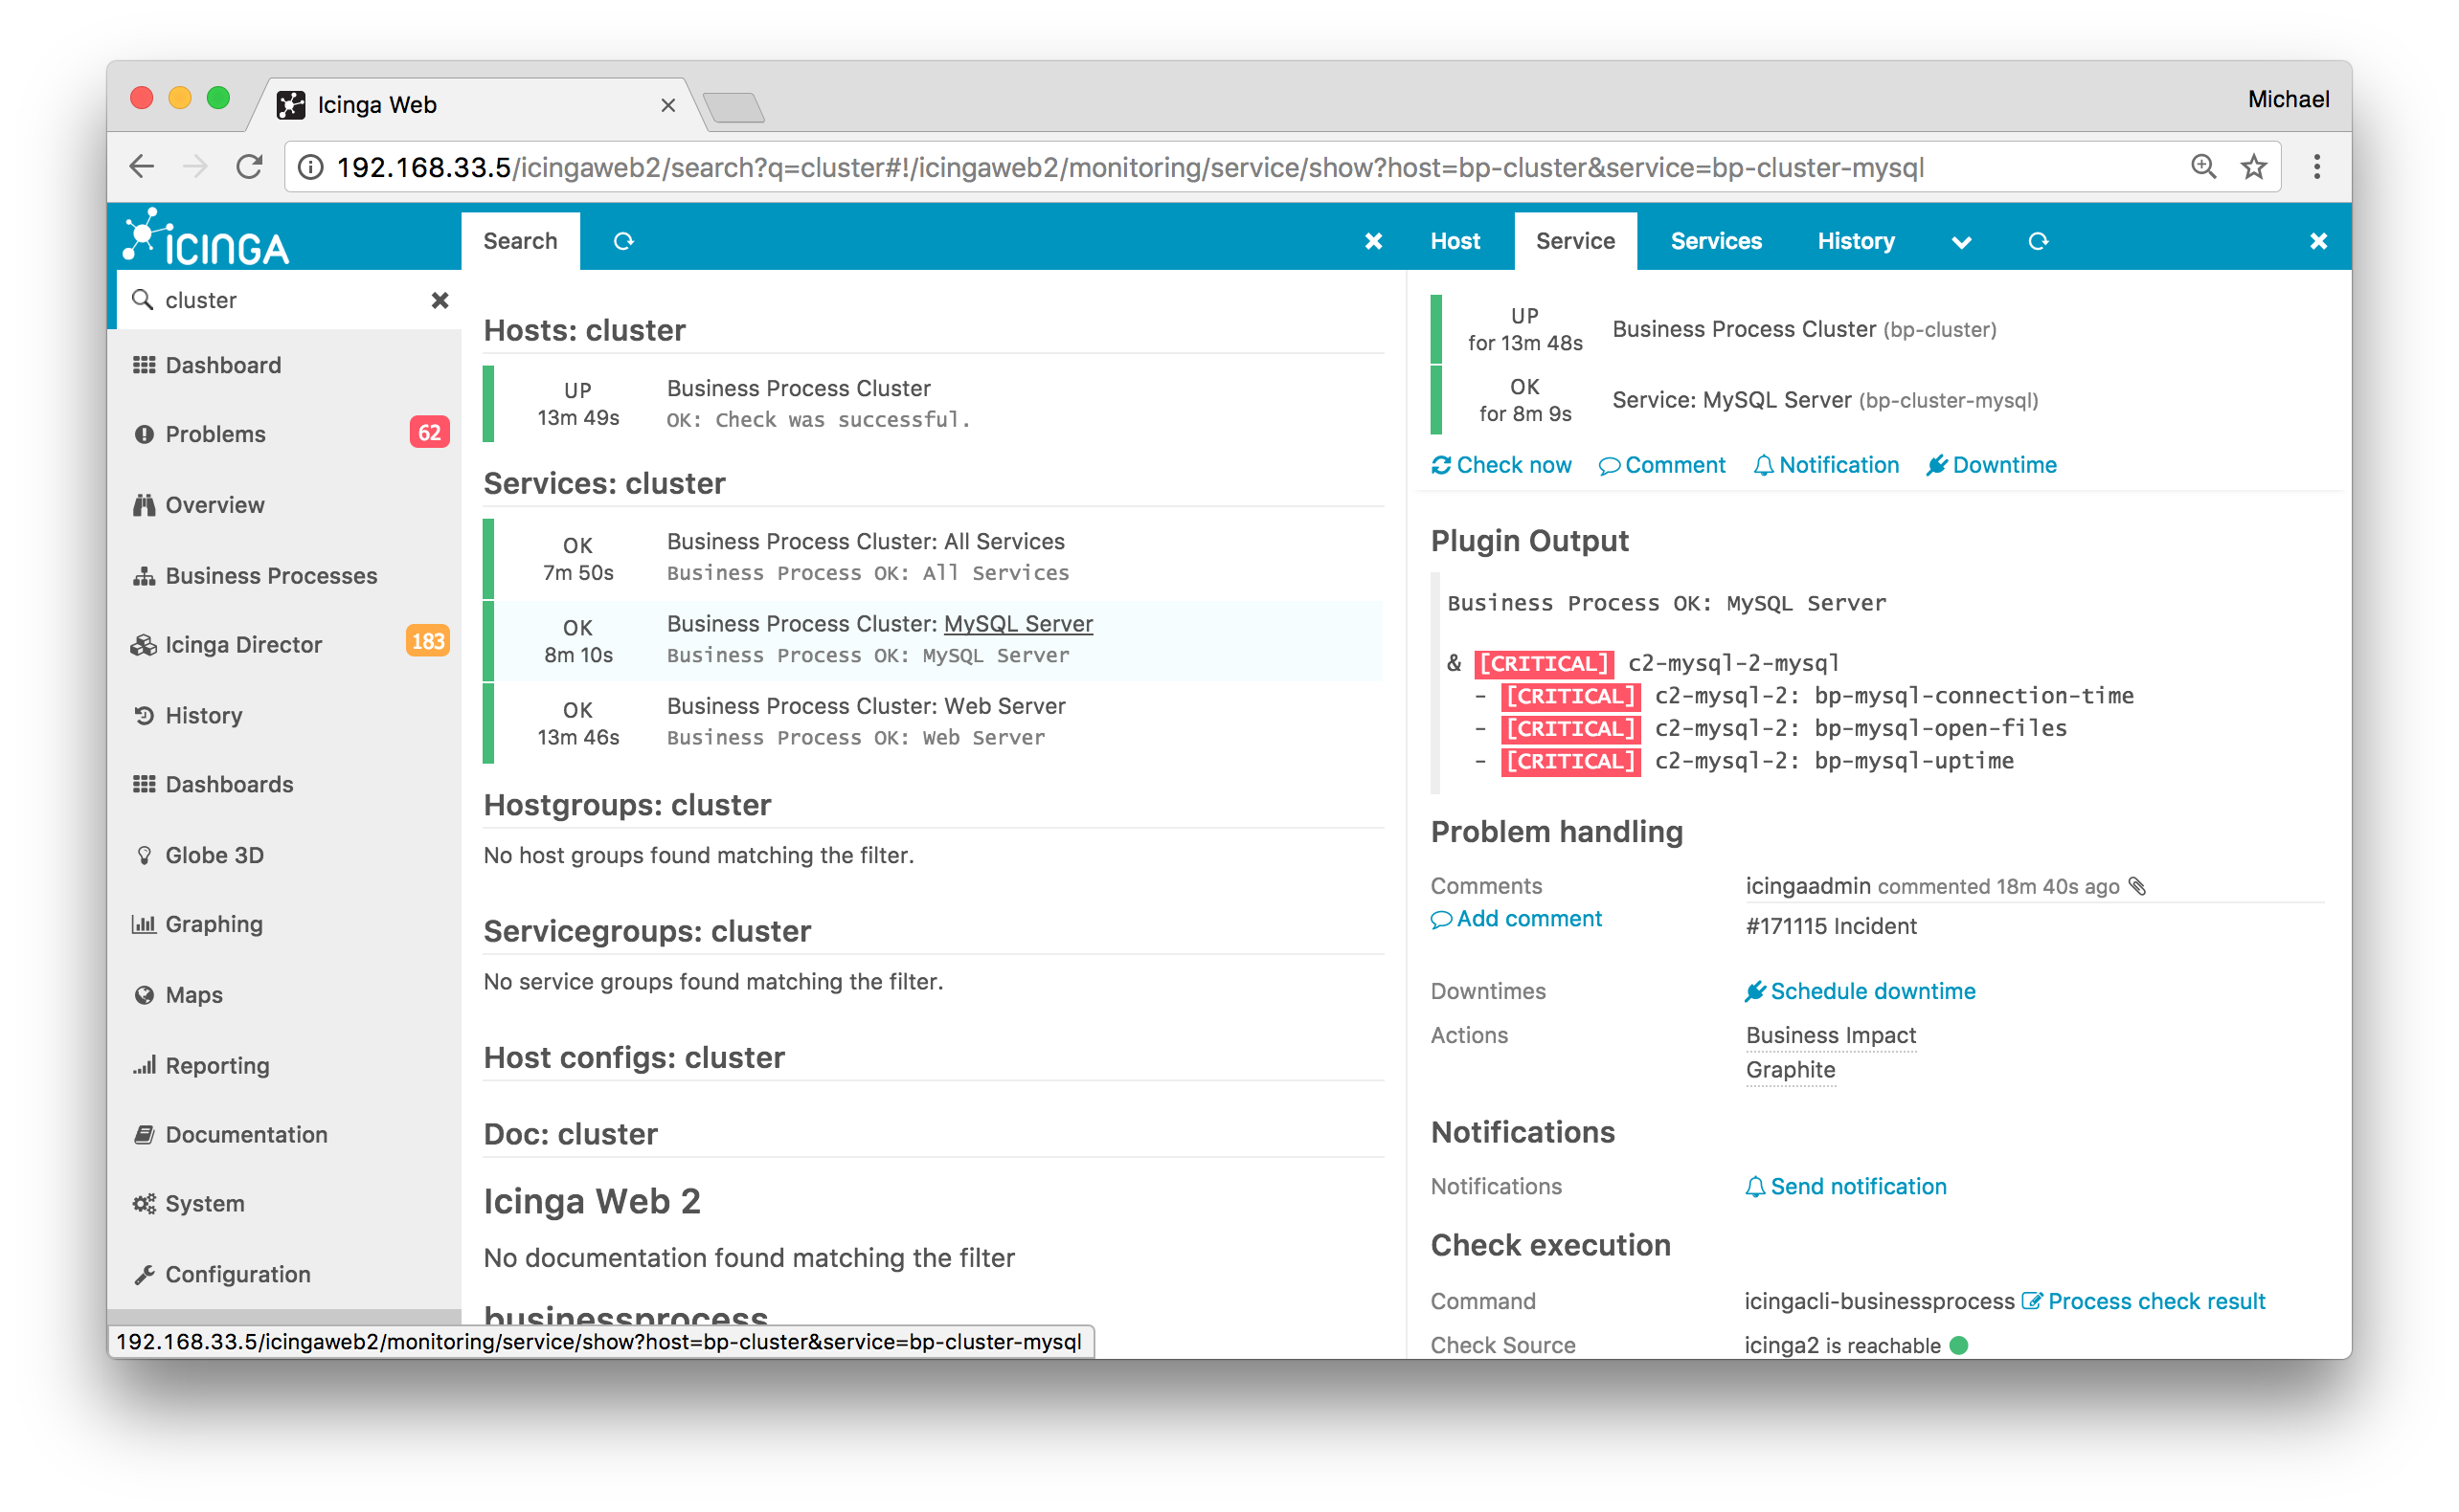
Task: Open Globe 3D in the sidebar
Action: pyautogui.click(x=284, y=855)
